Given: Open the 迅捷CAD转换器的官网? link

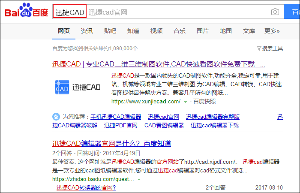Looking at the screenshot, I should click(x=86, y=187).
